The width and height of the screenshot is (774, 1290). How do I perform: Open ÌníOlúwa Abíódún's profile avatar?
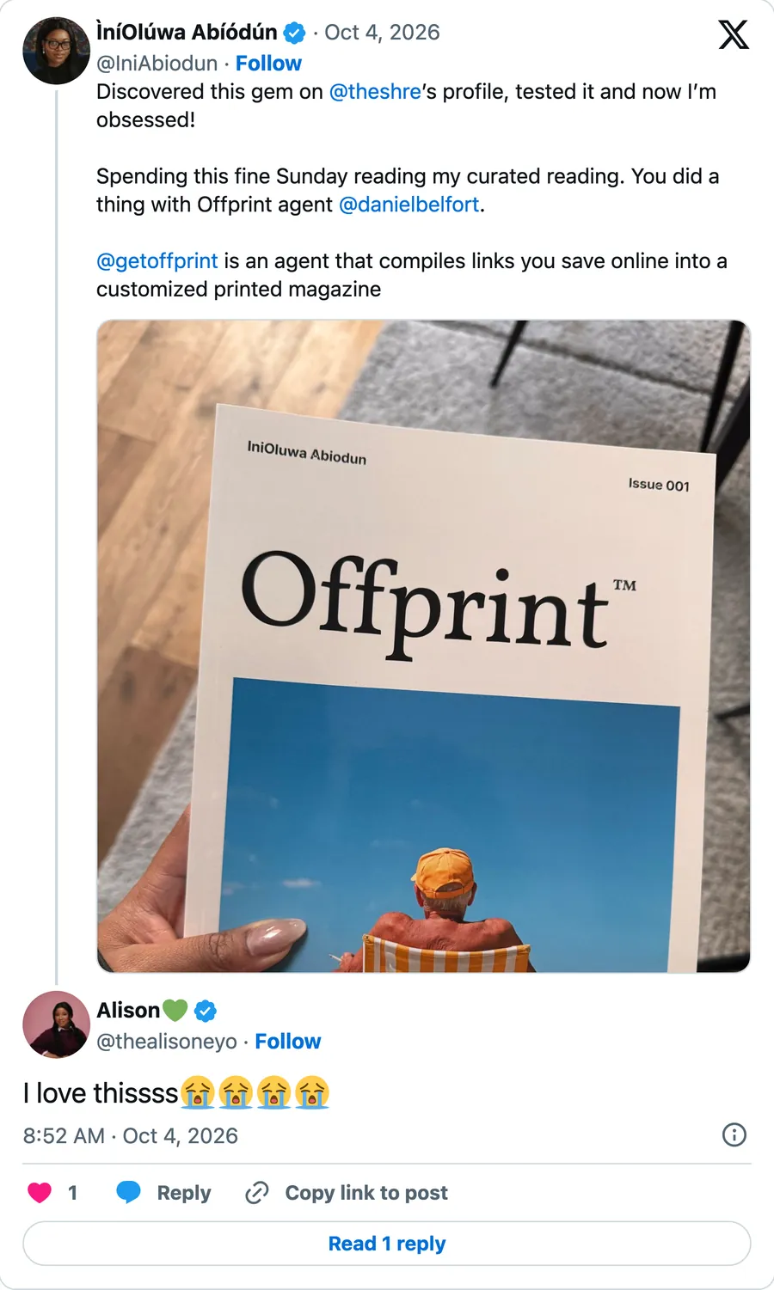point(56,51)
